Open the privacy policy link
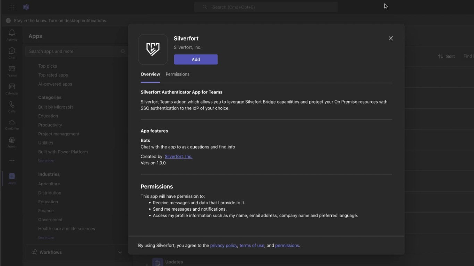 (223, 246)
